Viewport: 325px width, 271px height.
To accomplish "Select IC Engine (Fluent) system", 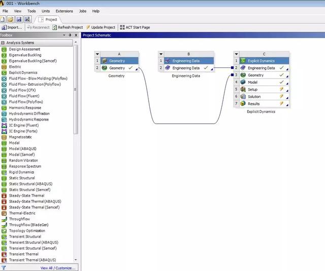I will point(24,125).
